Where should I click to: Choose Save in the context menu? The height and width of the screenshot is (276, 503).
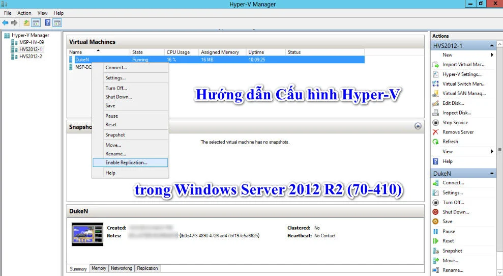pos(130,106)
